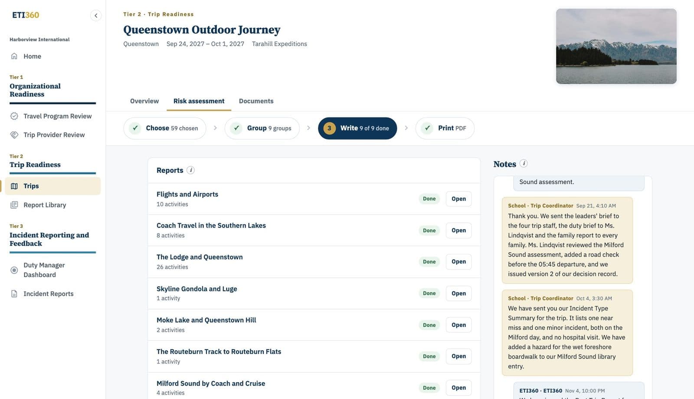Collapse the sidebar with the chevron button
The height and width of the screenshot is (399, 694).
tap(96, 16)
